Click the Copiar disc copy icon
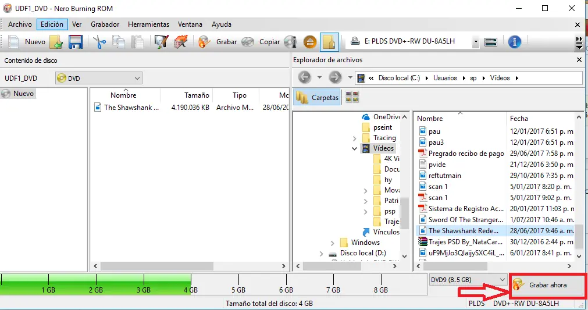 pos(248,42)
